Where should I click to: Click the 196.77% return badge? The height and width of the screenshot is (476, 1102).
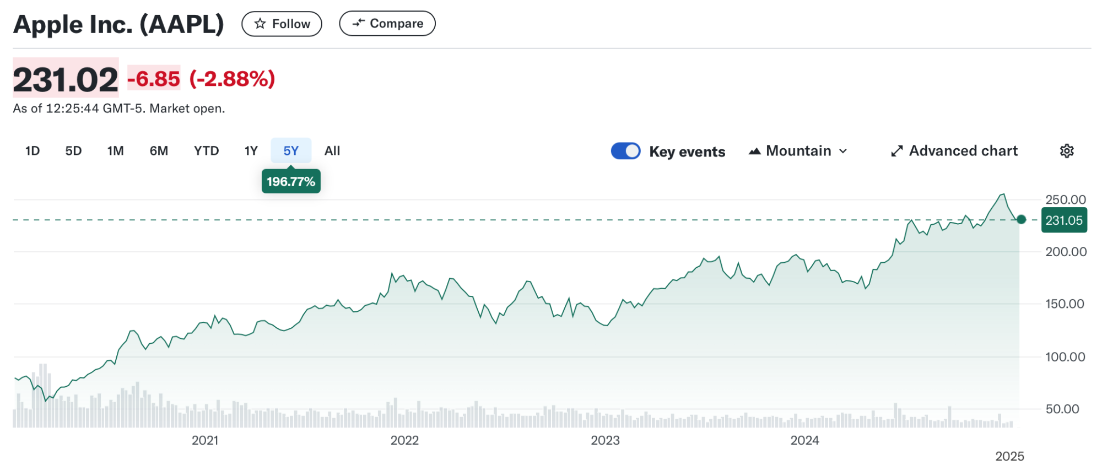[x=291, y=181]
